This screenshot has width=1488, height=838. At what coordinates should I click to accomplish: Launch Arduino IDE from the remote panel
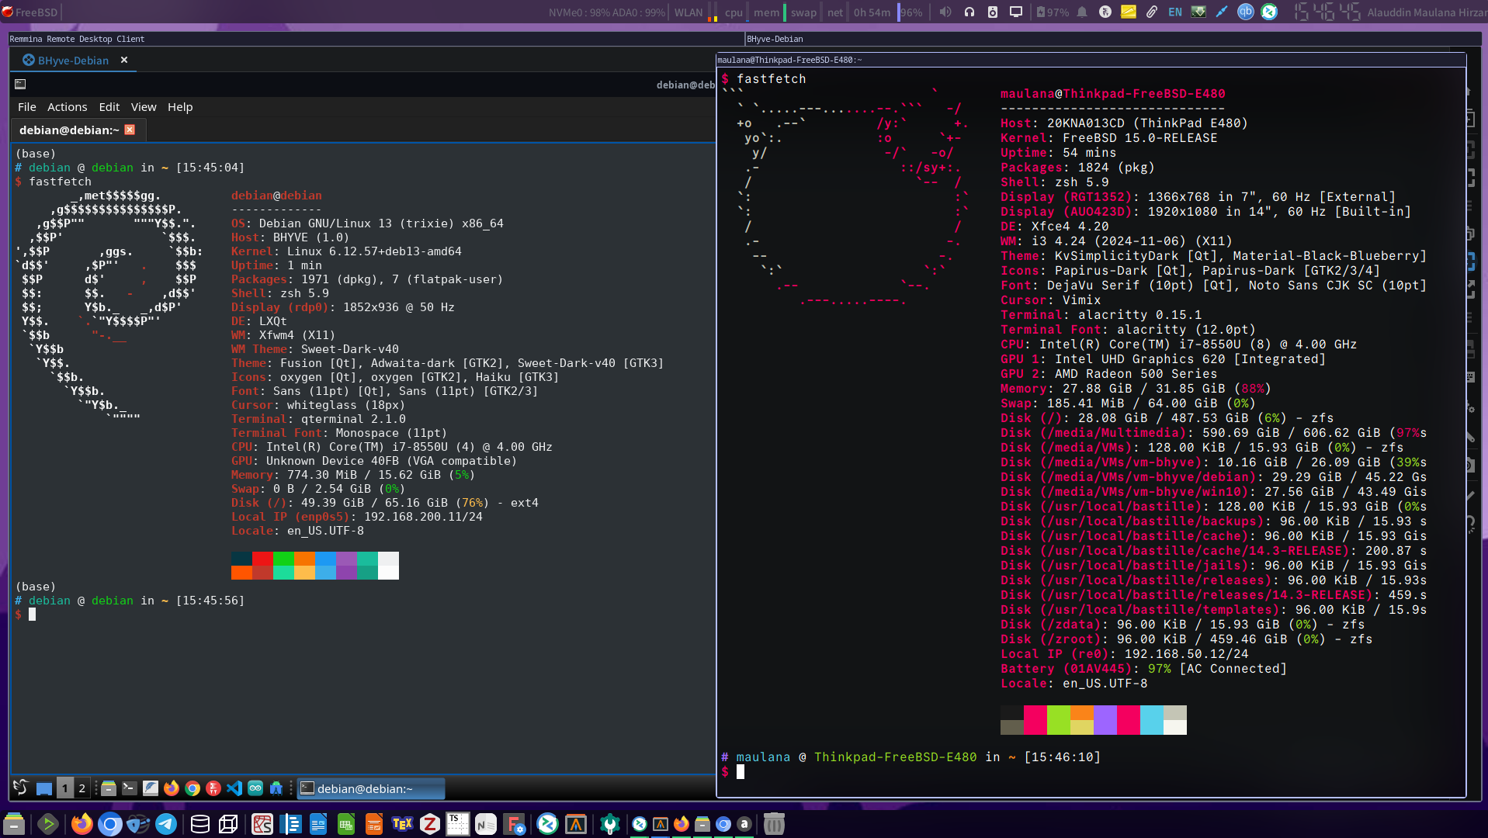255,788
